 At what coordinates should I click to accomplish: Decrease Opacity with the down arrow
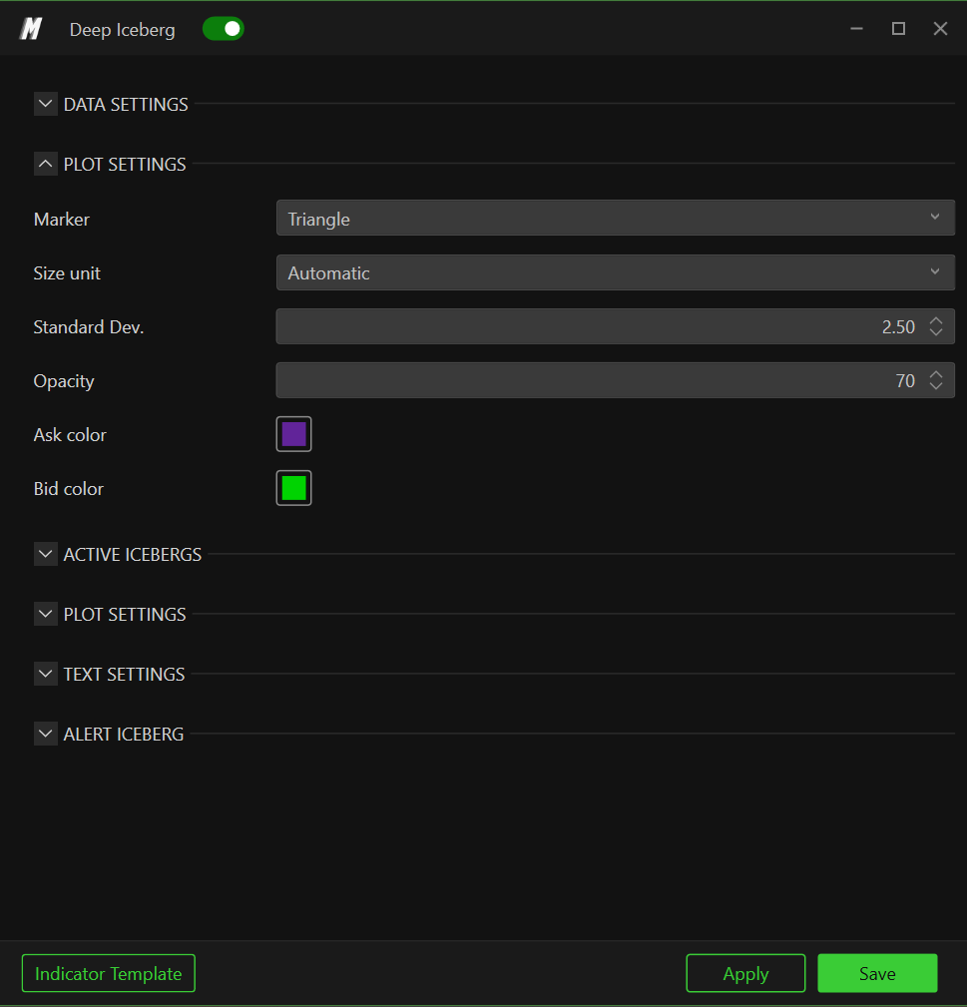pyautogui.click(x=935, y=386)
